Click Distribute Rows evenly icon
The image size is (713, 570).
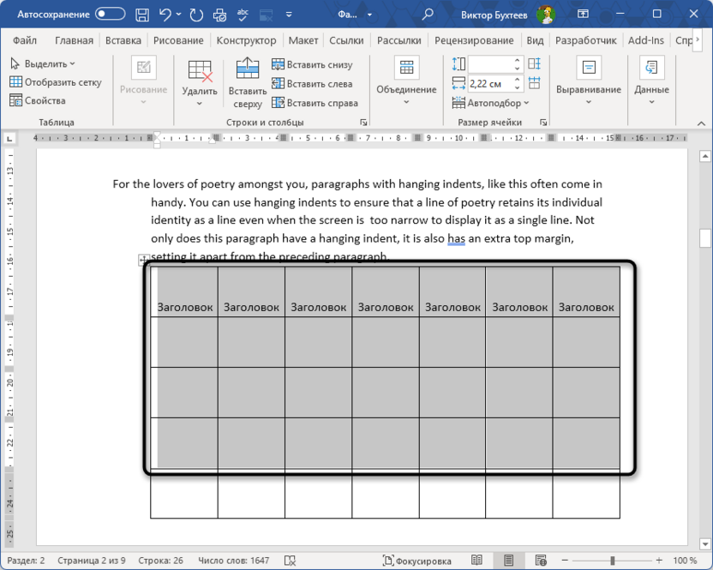(x=534, y=63)
